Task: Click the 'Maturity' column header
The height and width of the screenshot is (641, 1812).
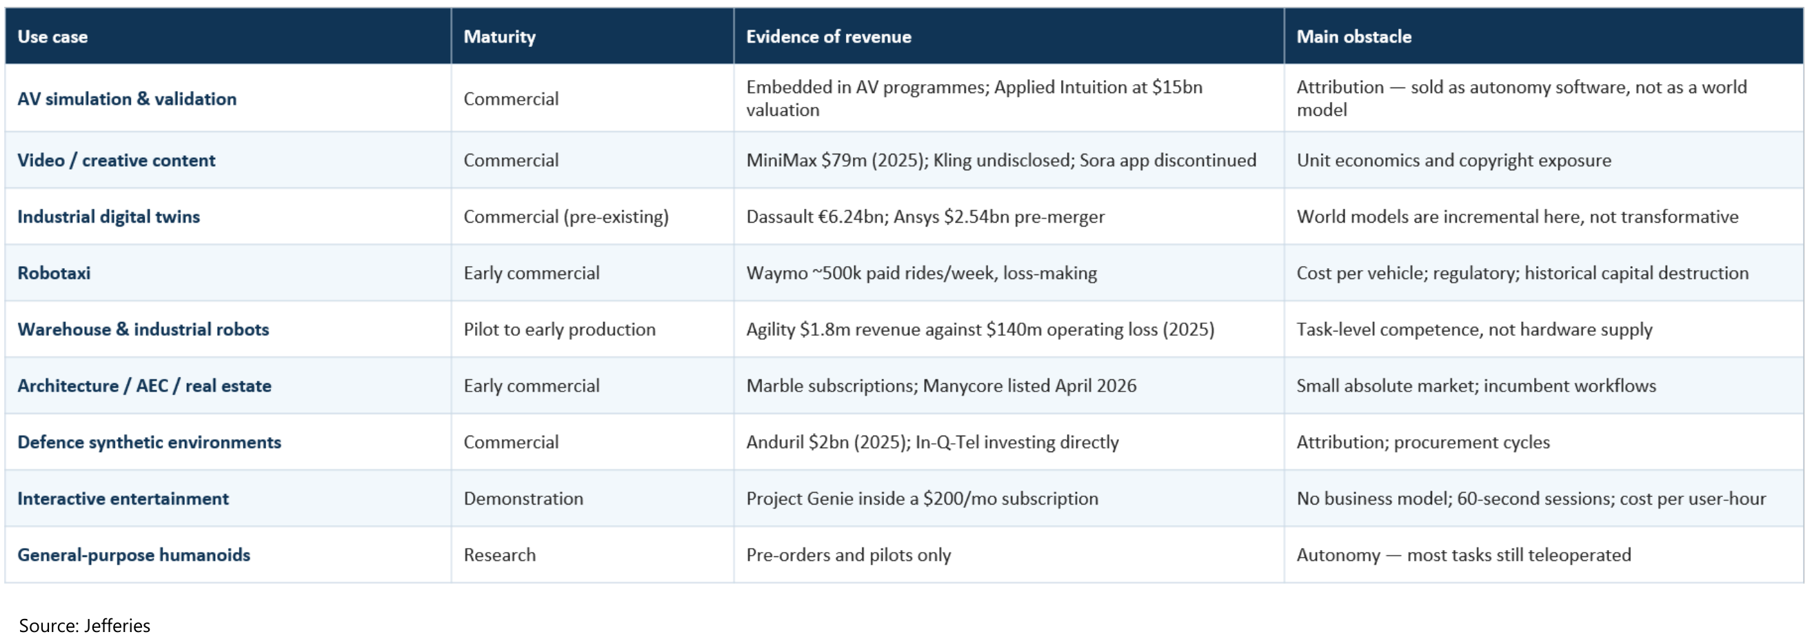Action: 592,37
